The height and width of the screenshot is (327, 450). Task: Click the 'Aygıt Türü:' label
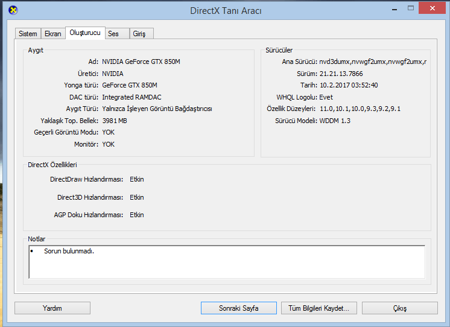pos(82,109)
